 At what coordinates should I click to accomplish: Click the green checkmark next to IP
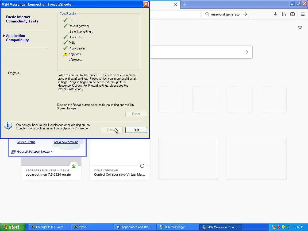[66, 20]
